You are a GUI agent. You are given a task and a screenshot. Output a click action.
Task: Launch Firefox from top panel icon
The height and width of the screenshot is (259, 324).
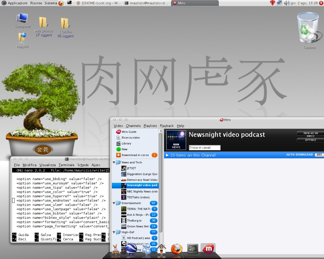(x=61, y=3)
